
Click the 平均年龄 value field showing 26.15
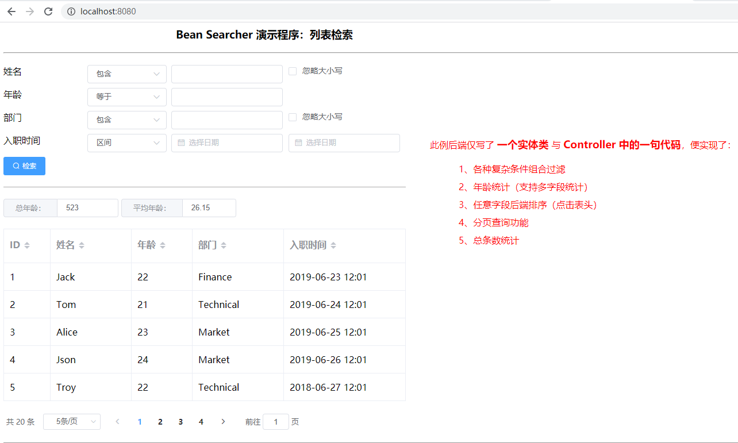pyautogui.click(x=209, y=208)
